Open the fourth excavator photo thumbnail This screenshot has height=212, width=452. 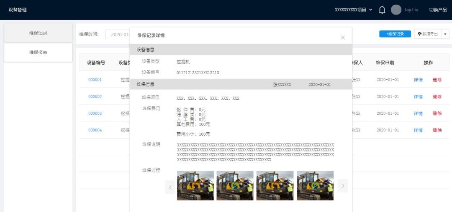(x=315, y=186)
